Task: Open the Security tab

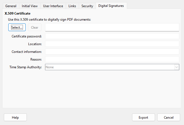Action: tap(87, 6)
